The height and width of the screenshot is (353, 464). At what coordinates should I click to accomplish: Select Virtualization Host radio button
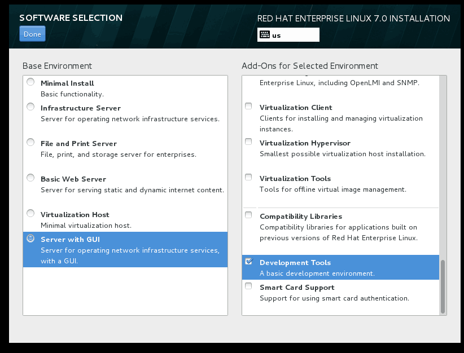tap(30, 214)
